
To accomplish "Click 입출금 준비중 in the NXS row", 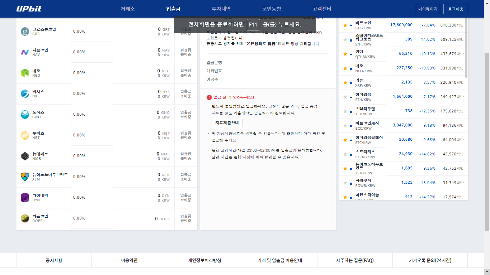I will [186, 94].
